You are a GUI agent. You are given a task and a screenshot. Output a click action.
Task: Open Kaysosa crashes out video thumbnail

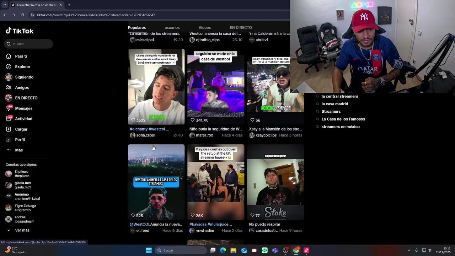[216, 182]
